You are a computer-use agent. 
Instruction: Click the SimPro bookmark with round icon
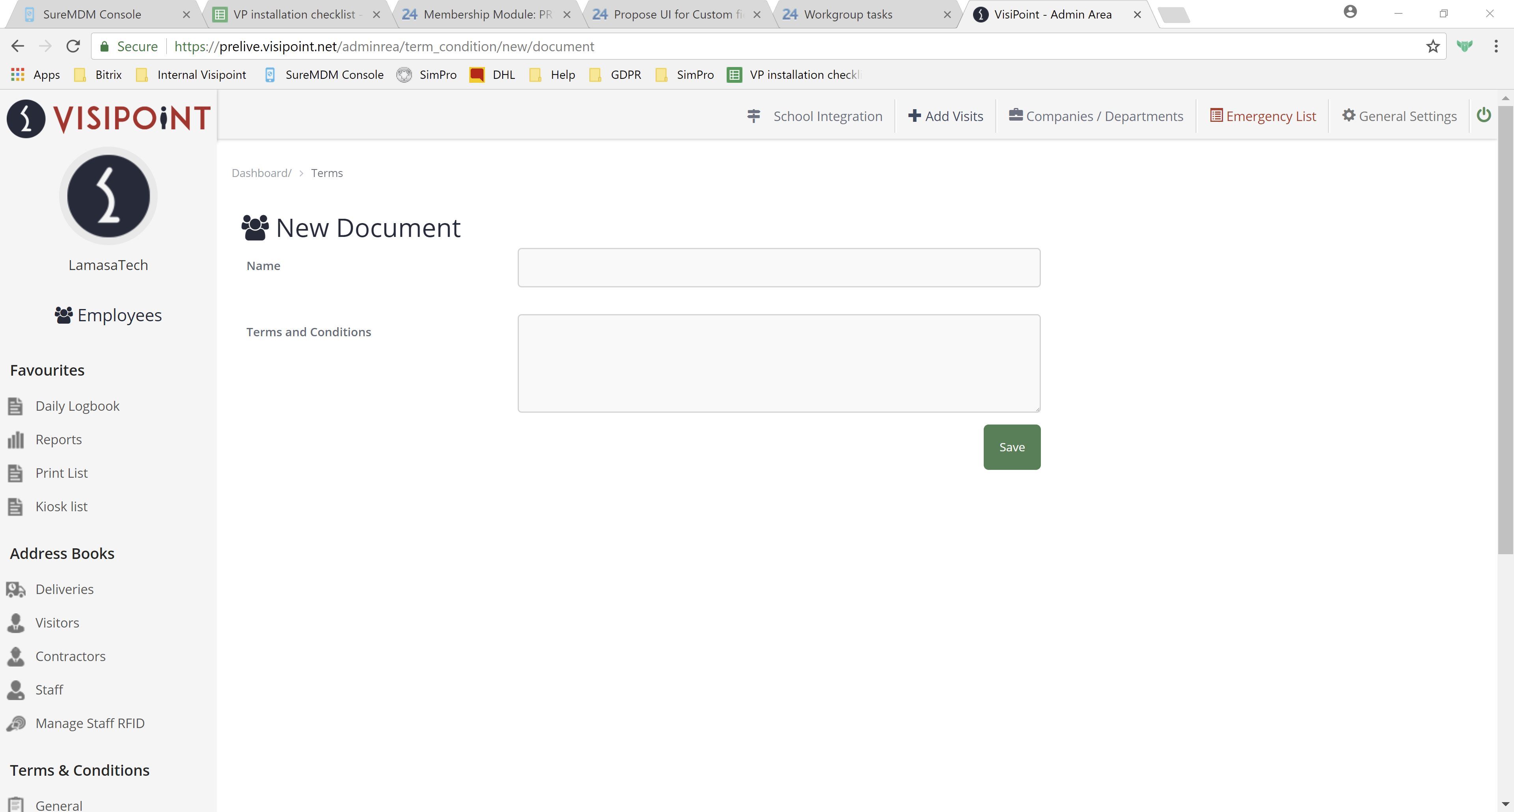(427, 74)
